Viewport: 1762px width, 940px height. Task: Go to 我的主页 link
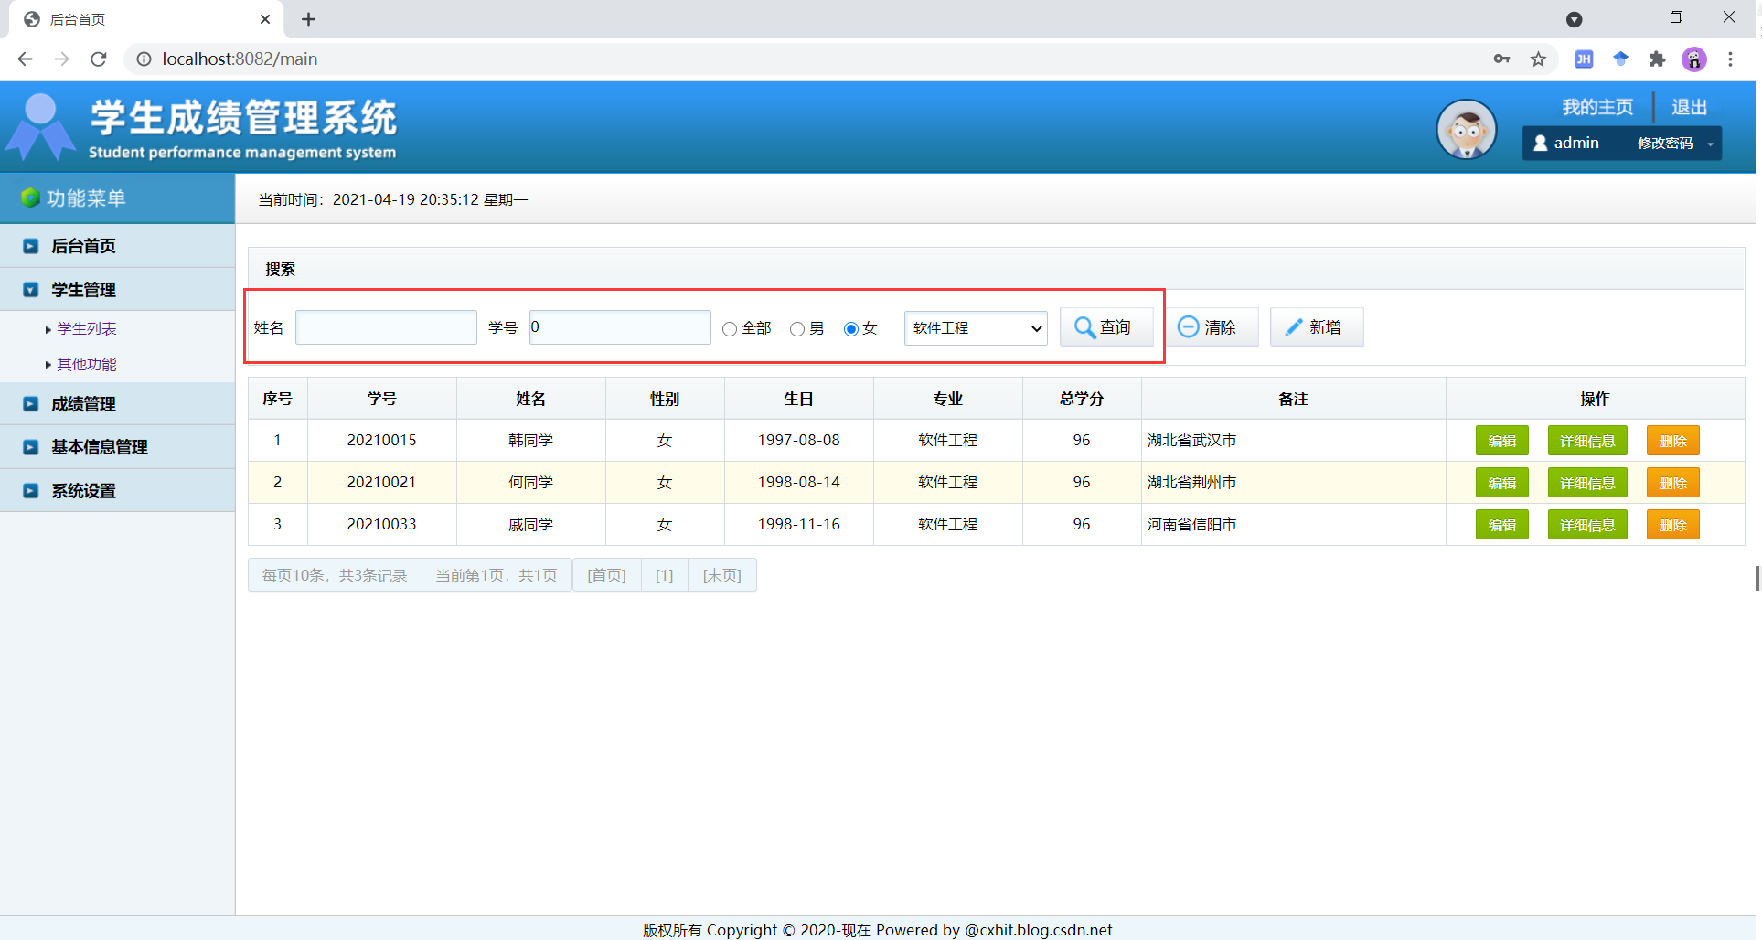pos(1597,107)
